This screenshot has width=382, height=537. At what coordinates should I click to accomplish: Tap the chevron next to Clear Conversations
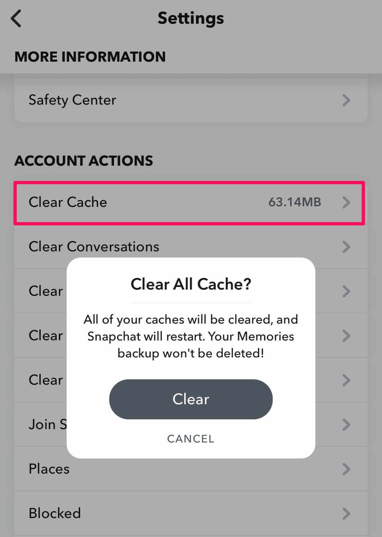[x=346, y=247]
